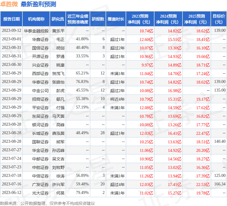
Task: Click institution 兴业证券
Action: tap(40, 65)
